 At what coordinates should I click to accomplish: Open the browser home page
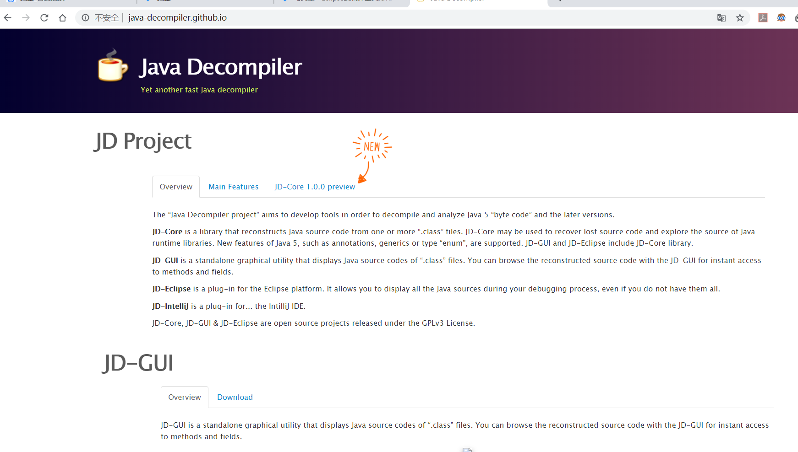pyautogui.click(x=63, y=18)
